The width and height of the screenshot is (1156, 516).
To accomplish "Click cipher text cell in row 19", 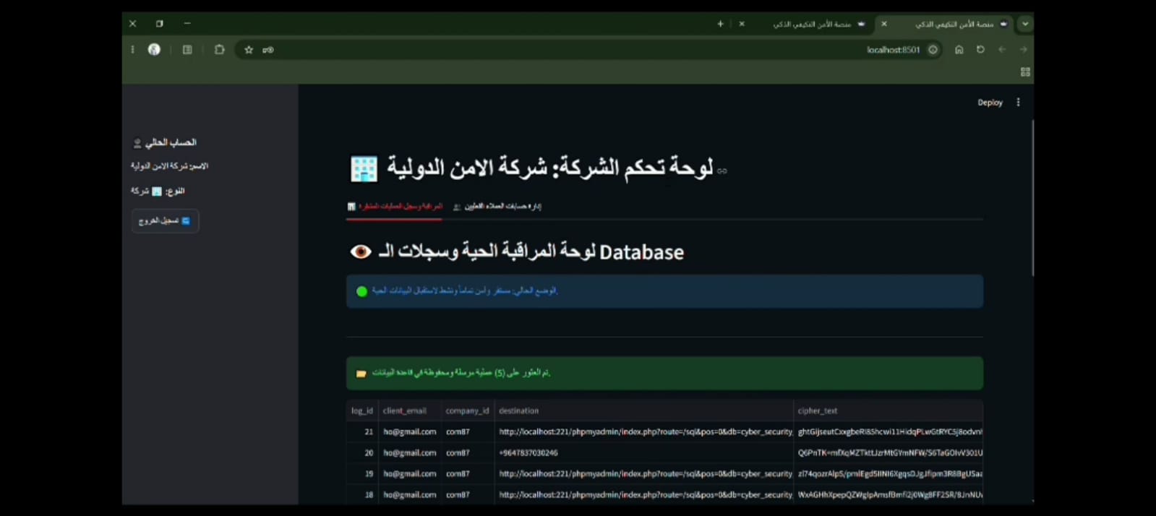I will [888, 473].
